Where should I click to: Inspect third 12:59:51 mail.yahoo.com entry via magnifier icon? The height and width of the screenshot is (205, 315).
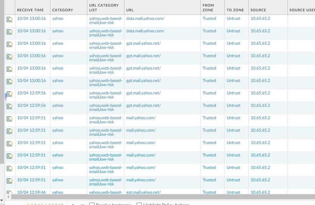(9, 144)
